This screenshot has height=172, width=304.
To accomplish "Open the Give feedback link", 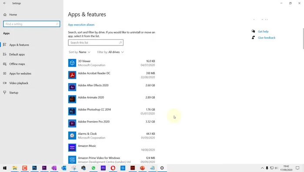I will pyautogui.click(x=267, y=38).
